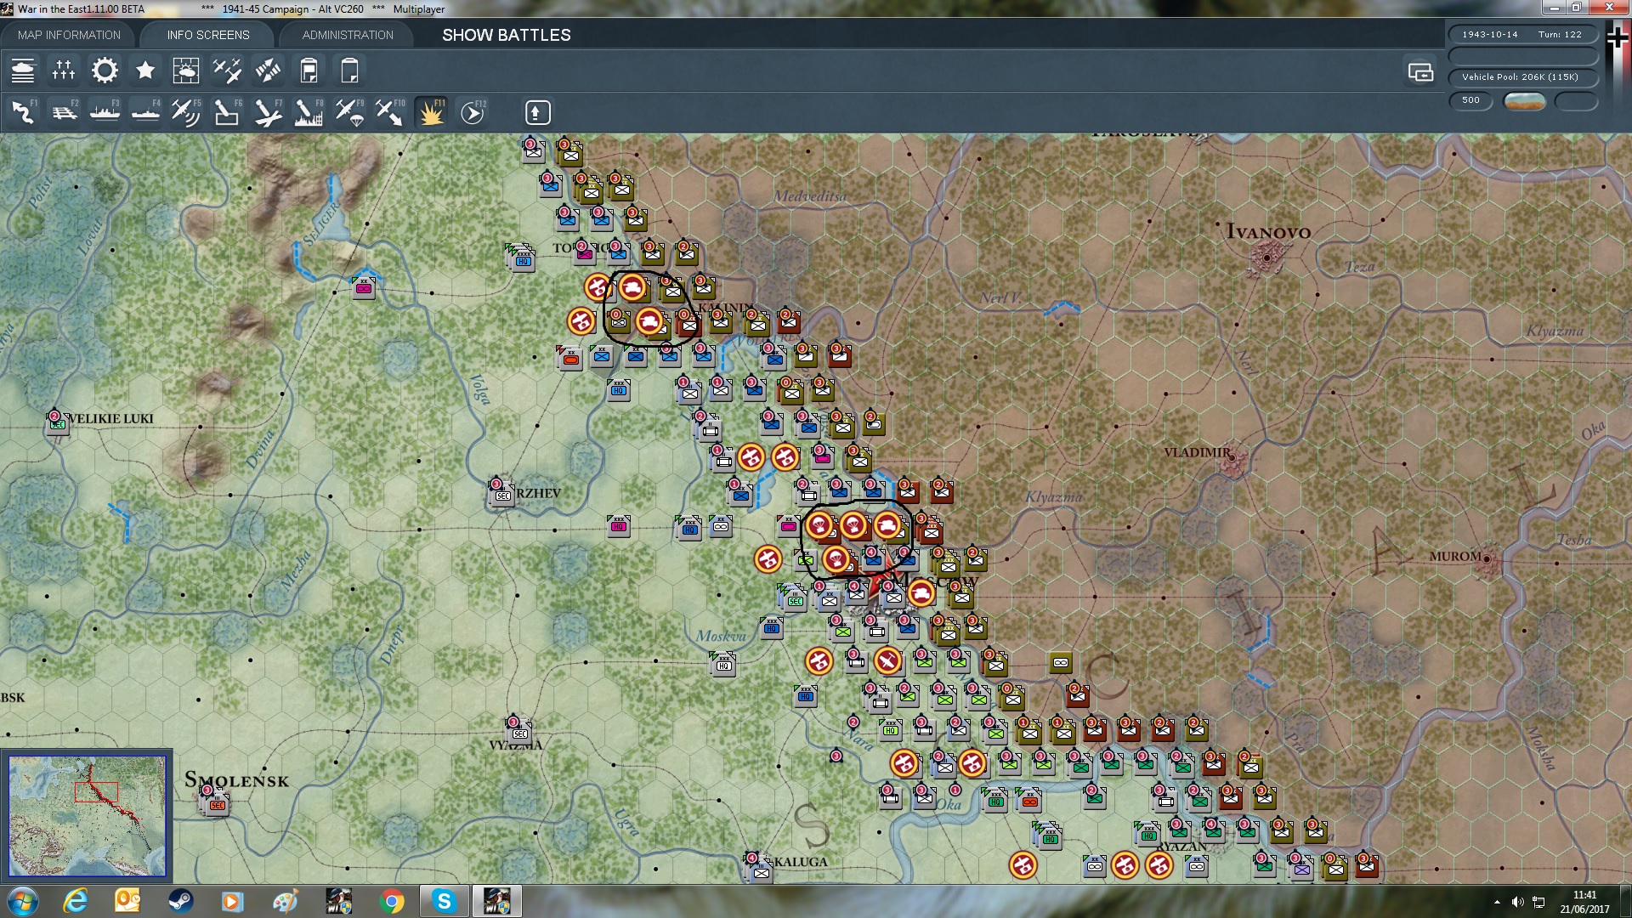This screenshot has height=918, width=1632.
Task: Open the ADMINISTRATION tab
Action: [348, 35]
